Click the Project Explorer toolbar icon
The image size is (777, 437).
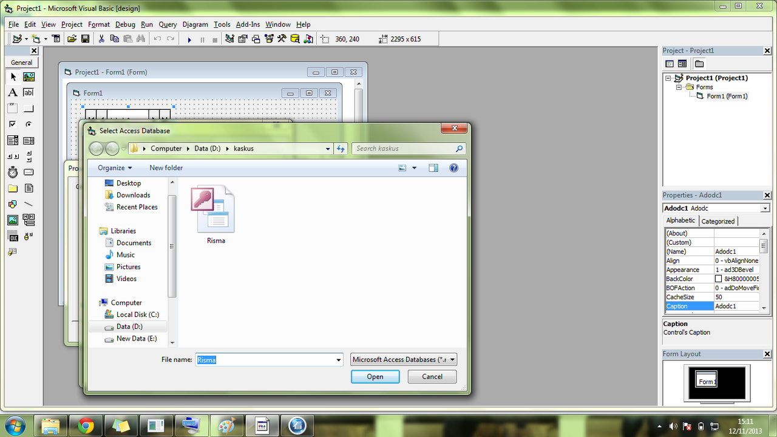(x=229, y=39)
